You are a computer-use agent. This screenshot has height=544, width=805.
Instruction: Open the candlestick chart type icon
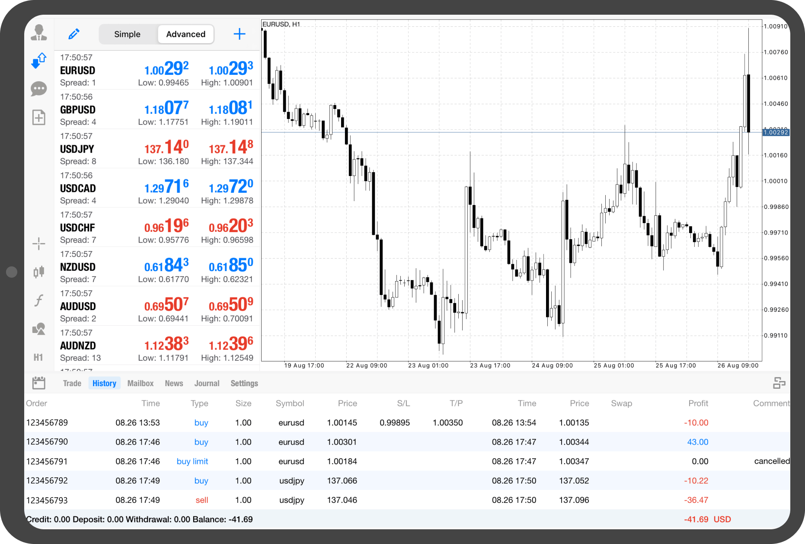(x=39, y=272)
